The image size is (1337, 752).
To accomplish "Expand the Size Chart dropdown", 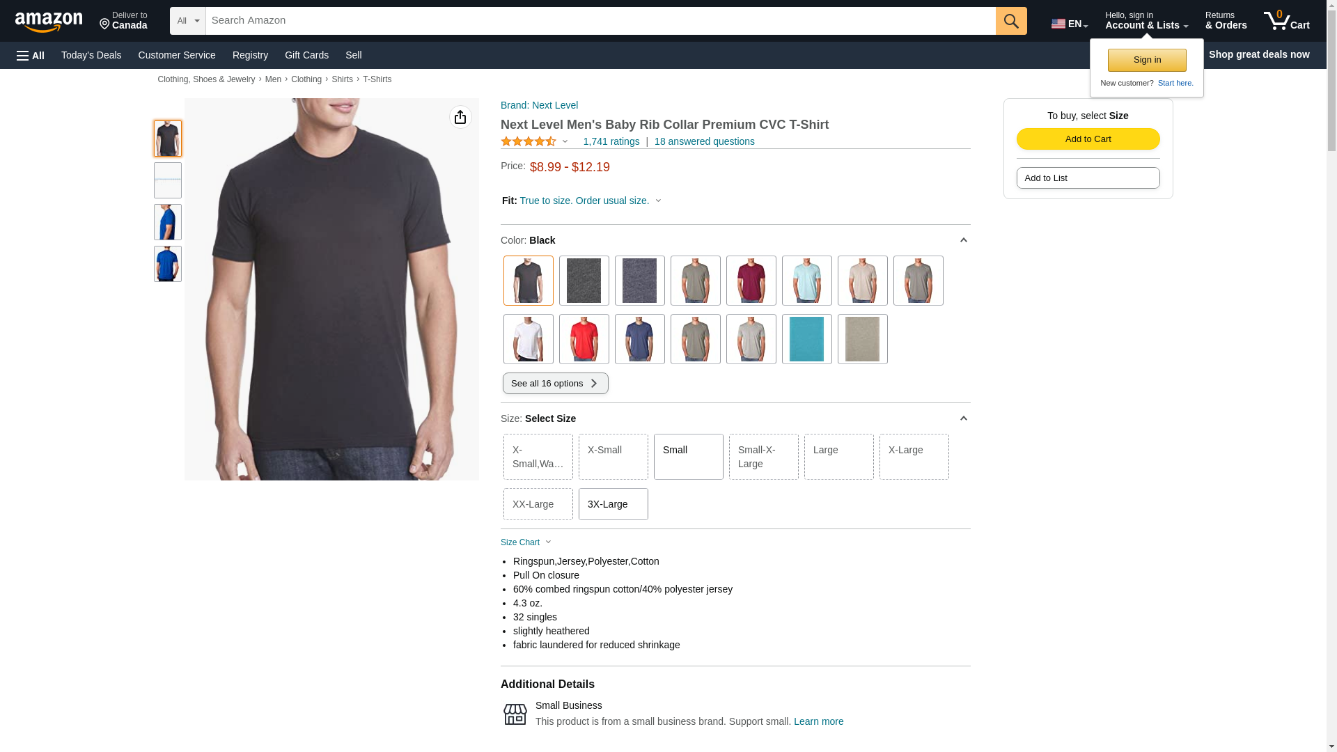I will (x=526, y=542).
